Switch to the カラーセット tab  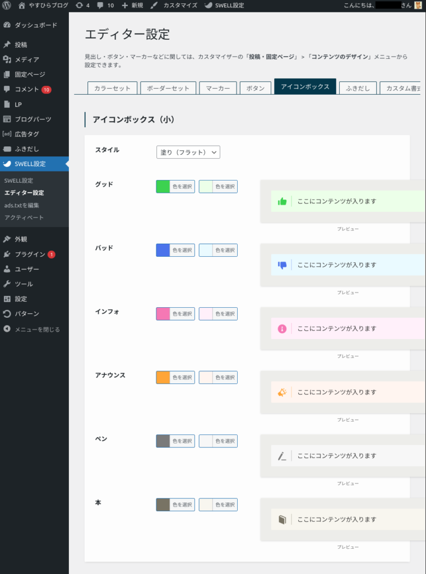tap(112, 88)
